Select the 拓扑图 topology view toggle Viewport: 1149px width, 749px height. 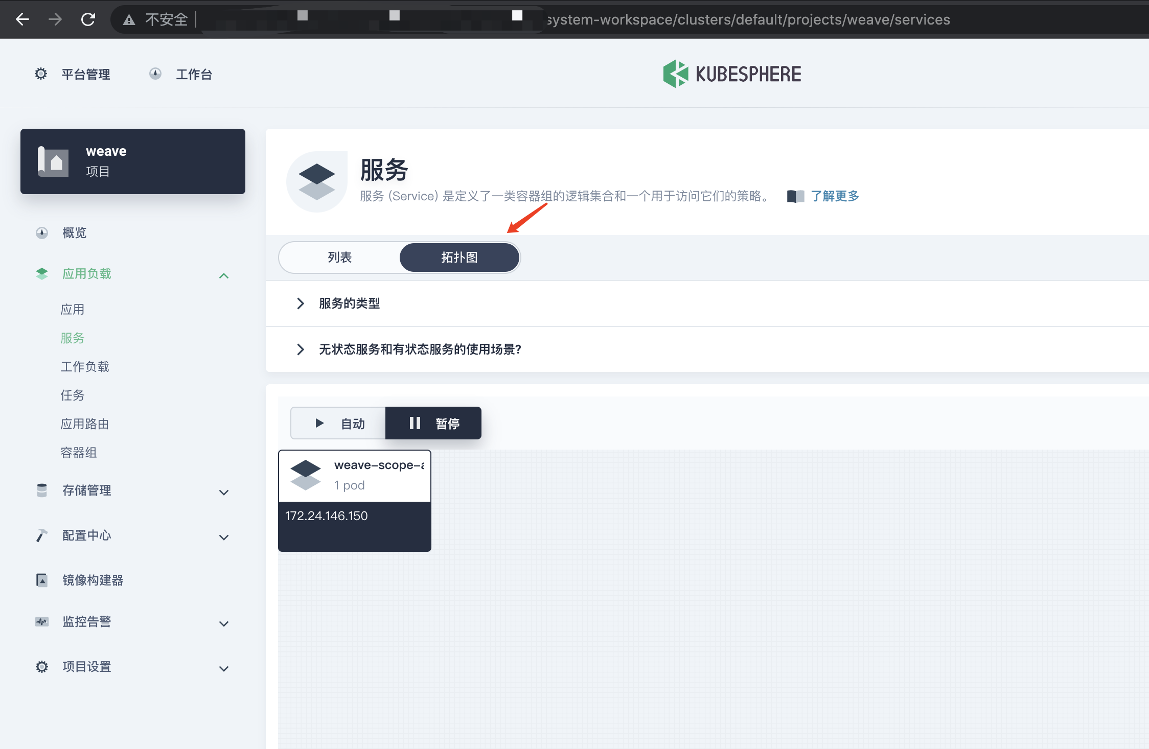click(x=459, y=258)
